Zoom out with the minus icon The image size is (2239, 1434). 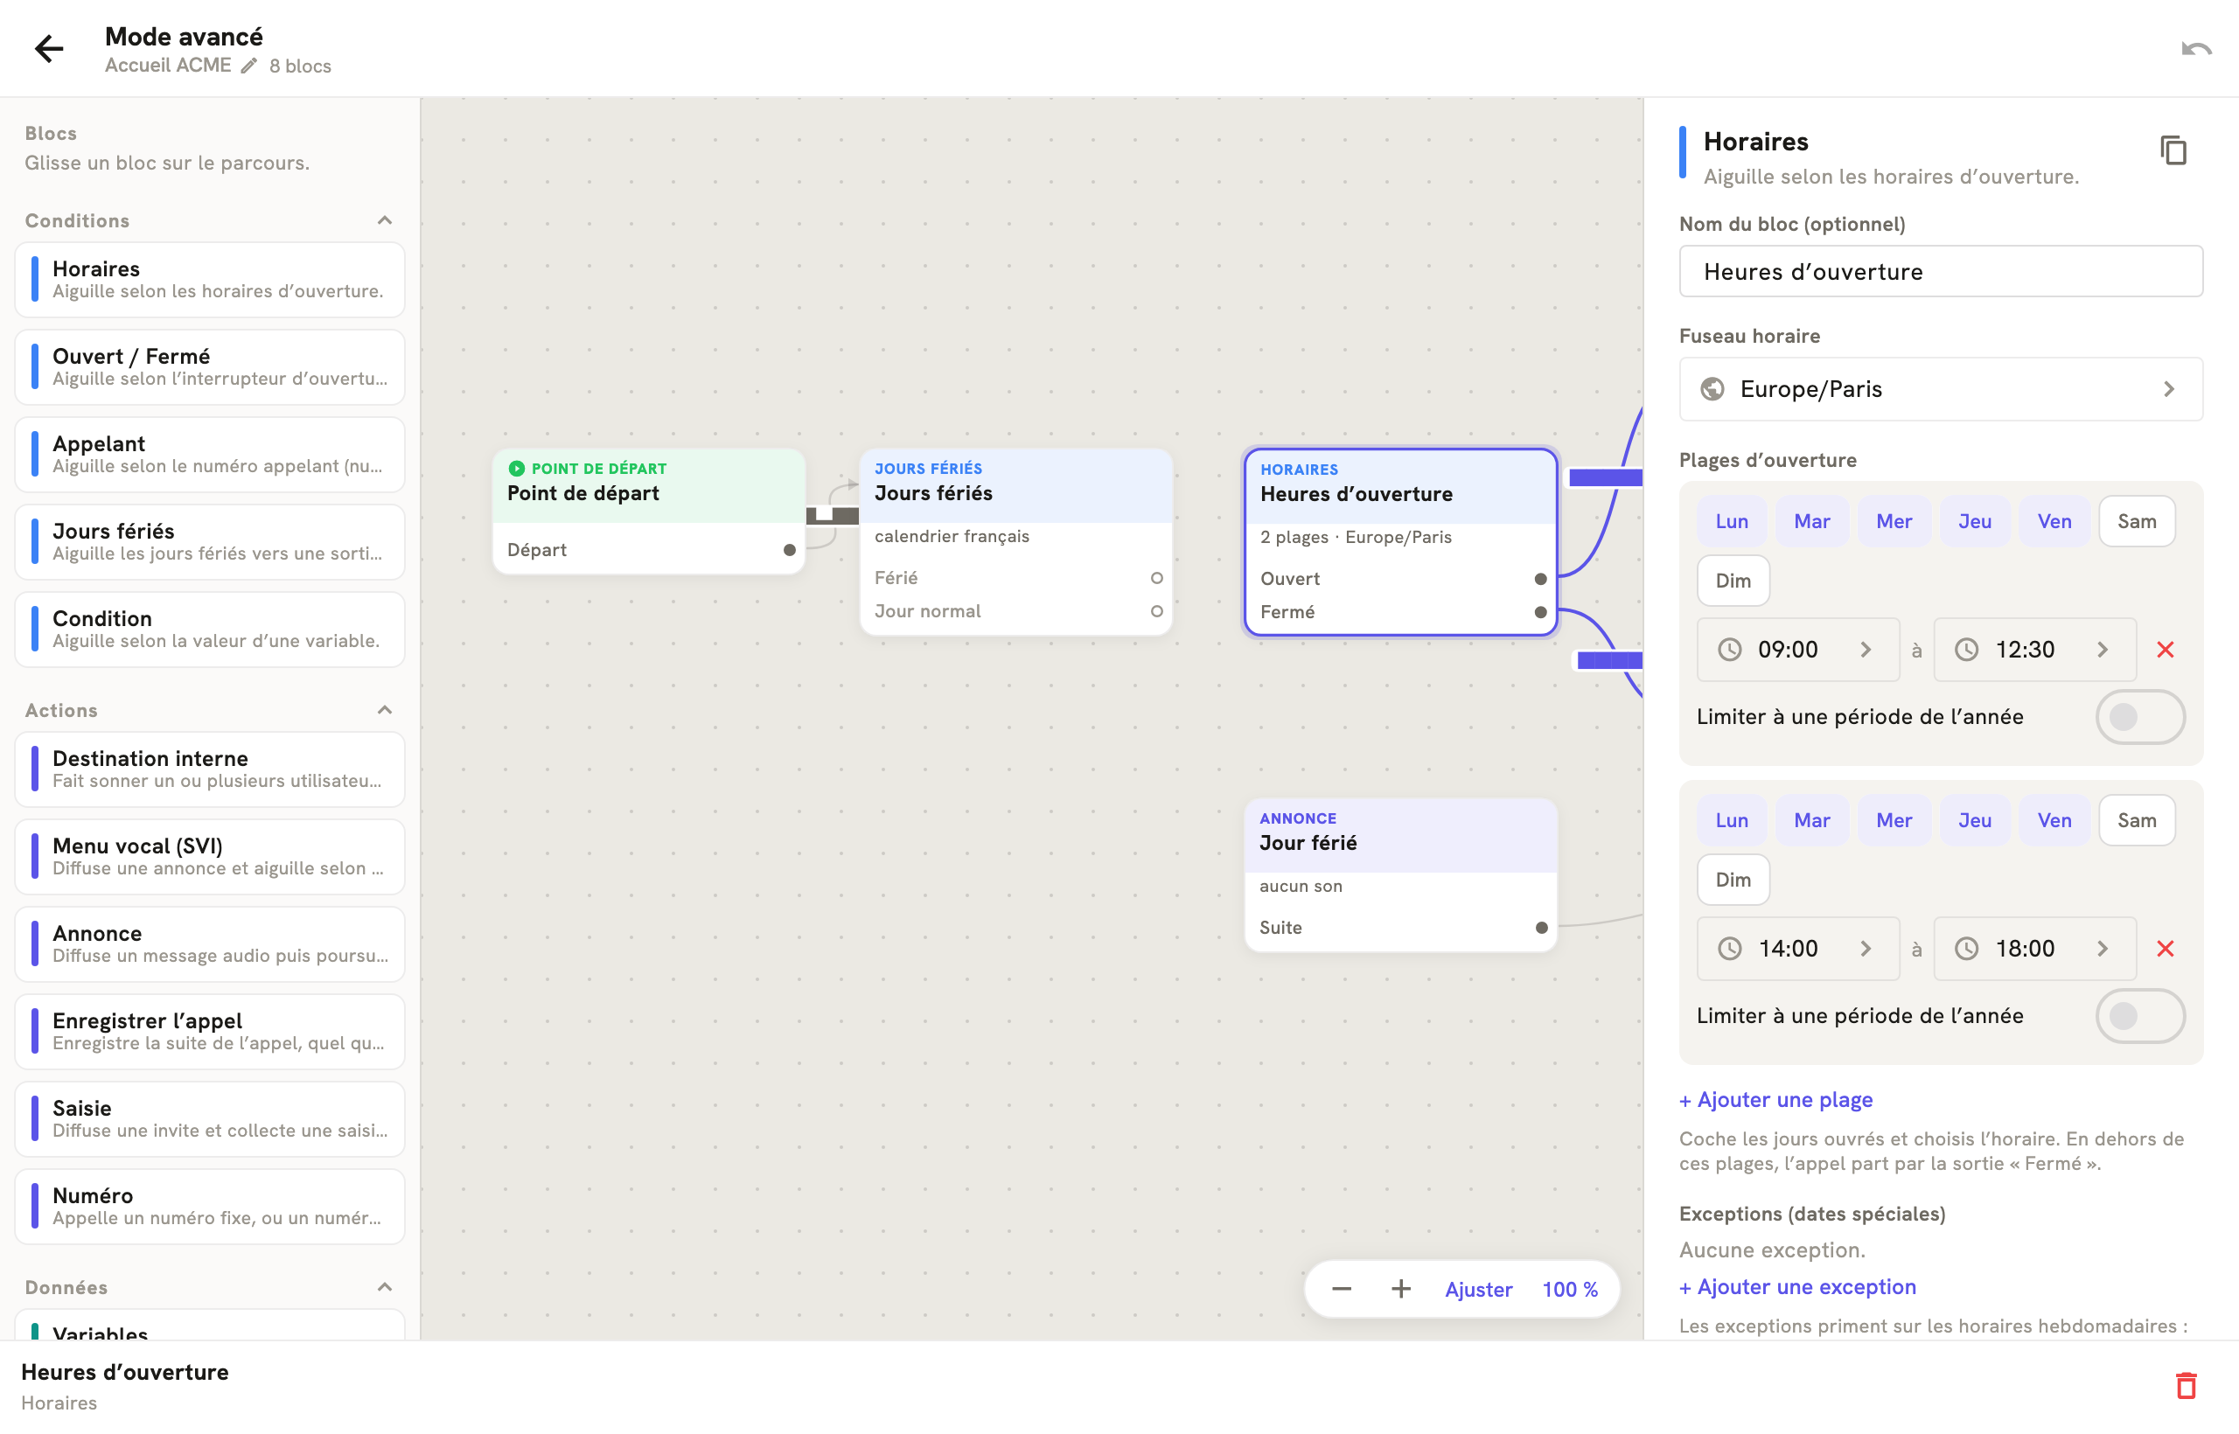point(1341,1290)
